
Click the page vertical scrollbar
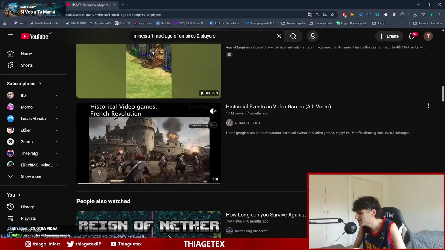443,94
